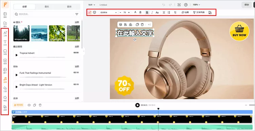Show all 最近使用 recently used tracks
Screen dimensions: 255x131
tap(77, 47)
